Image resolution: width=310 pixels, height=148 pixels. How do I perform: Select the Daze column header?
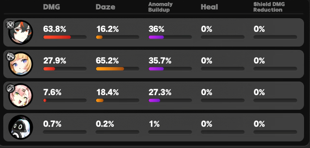[105, 7]
